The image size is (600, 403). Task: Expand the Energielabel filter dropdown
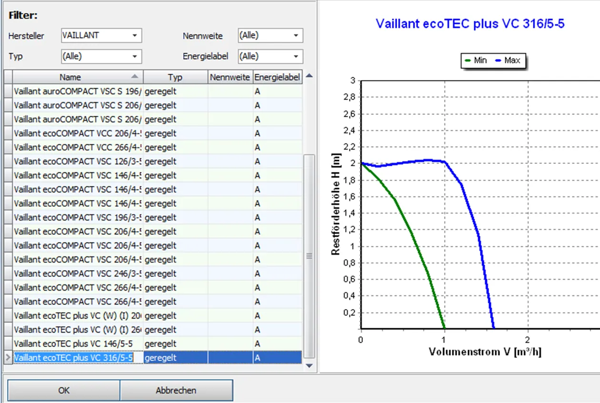pyautogui.click(x=296, y=57)
